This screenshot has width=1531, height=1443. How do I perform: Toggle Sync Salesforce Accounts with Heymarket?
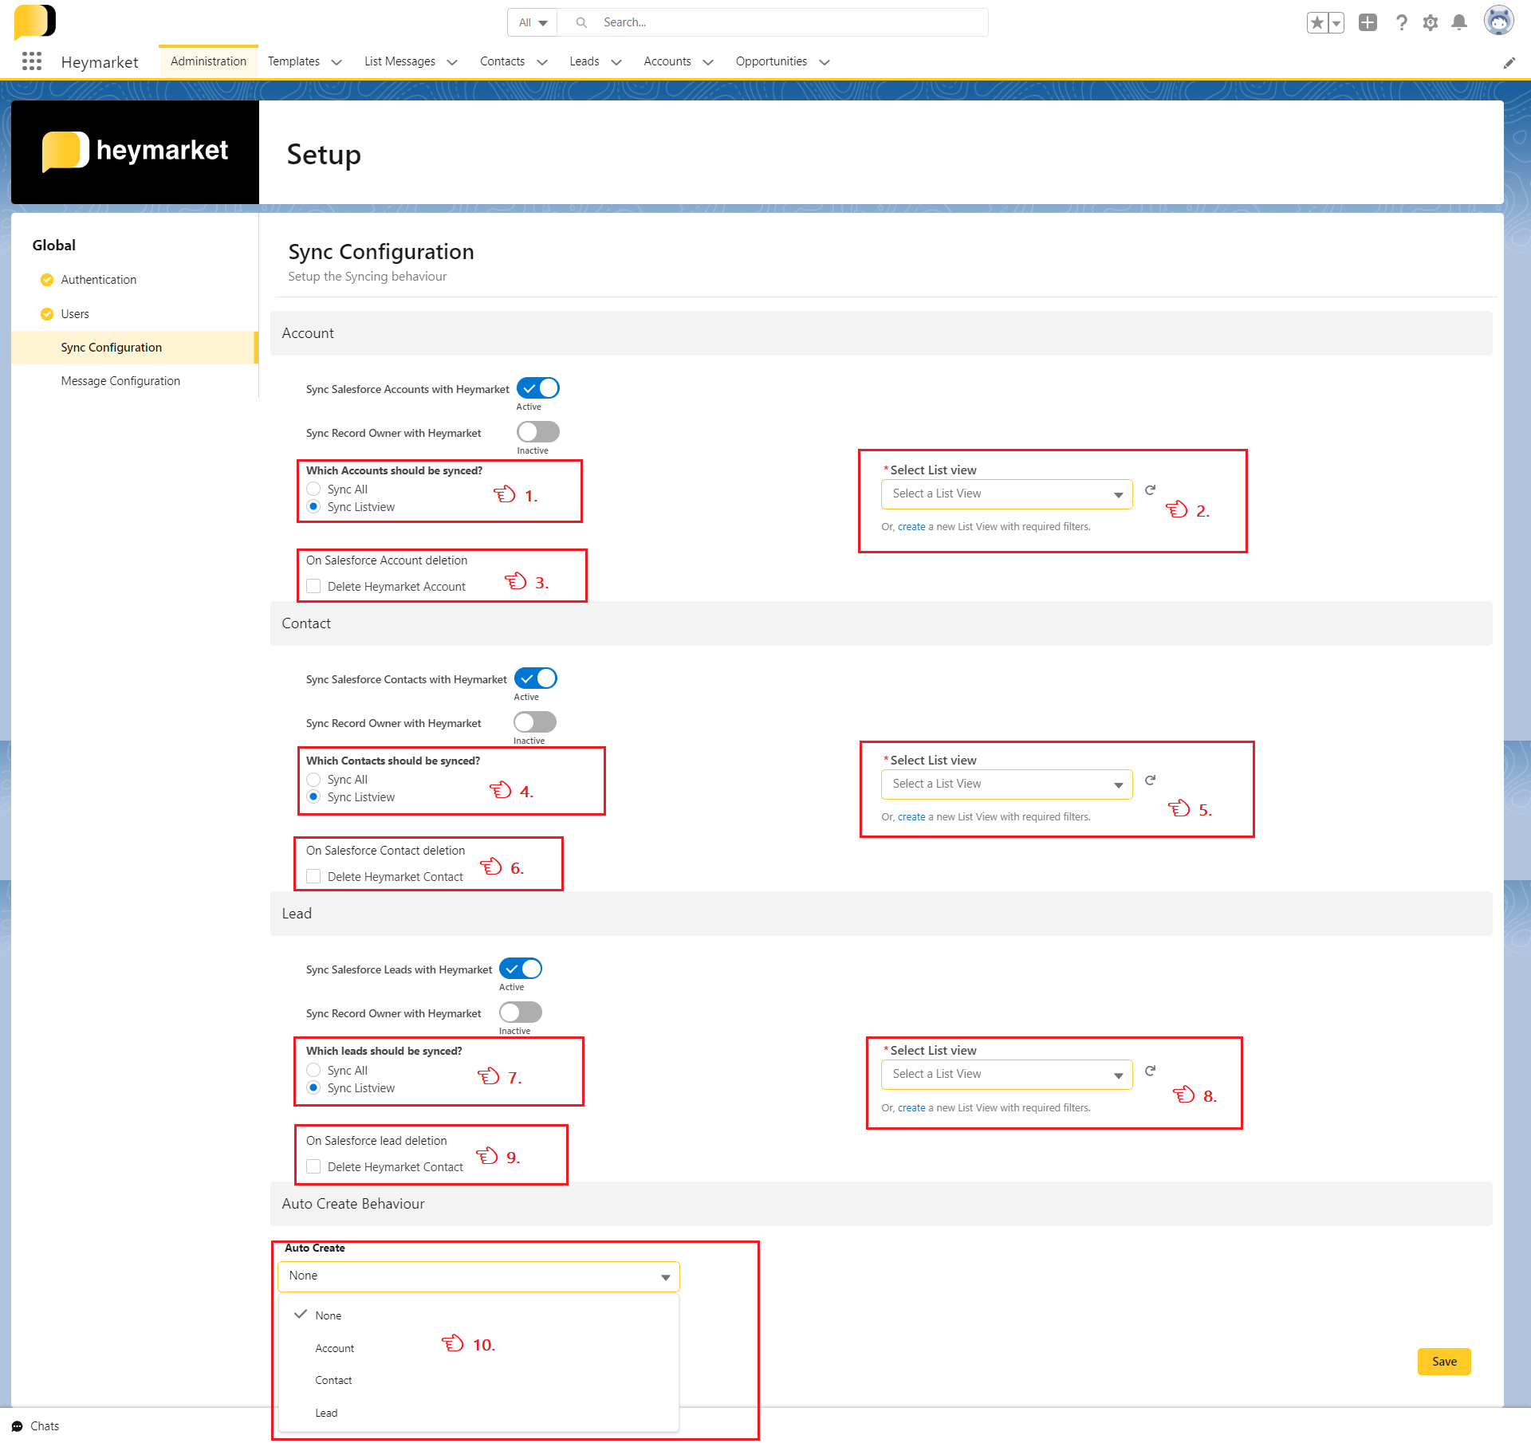click(x=538, y=388)
